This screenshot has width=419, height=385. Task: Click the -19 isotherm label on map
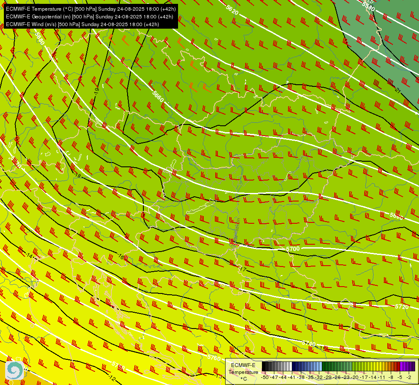click(x=97, y=91)
